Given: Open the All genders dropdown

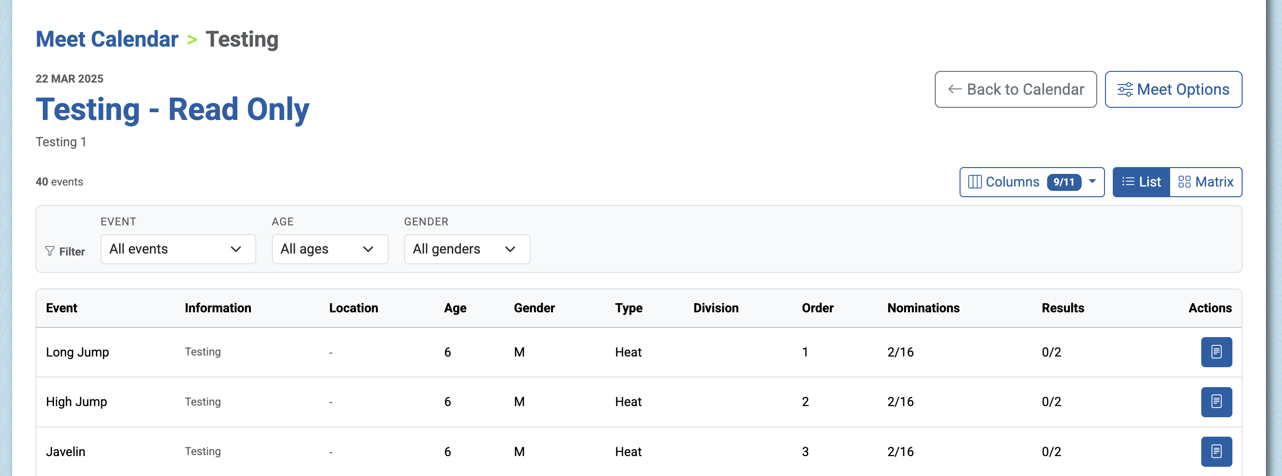Looking at the screenshot, I should click(467, 249).
